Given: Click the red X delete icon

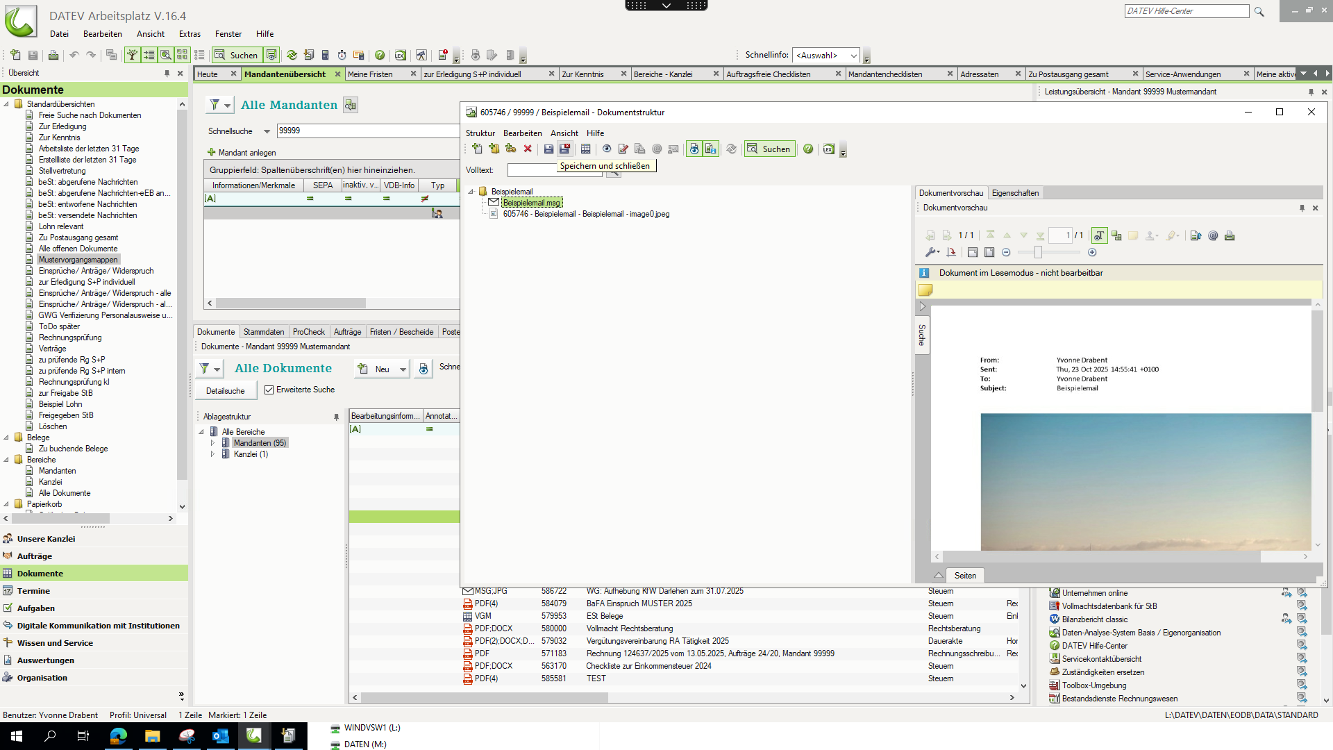Looking at the screenshot, I should tap(528, 149).
